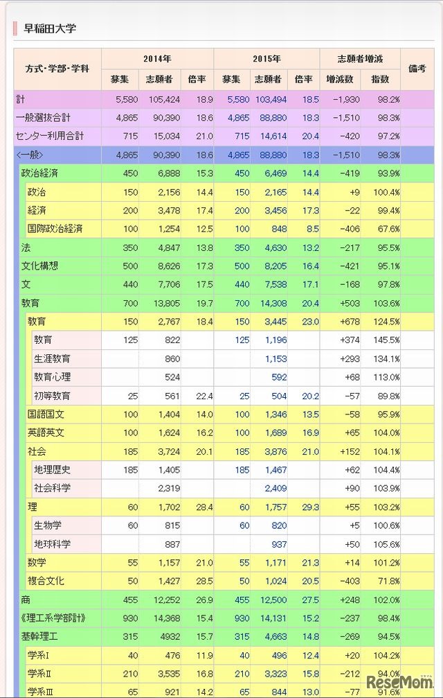Click the 14,131 value
This screenshot has width=443, height=698.
273,618
